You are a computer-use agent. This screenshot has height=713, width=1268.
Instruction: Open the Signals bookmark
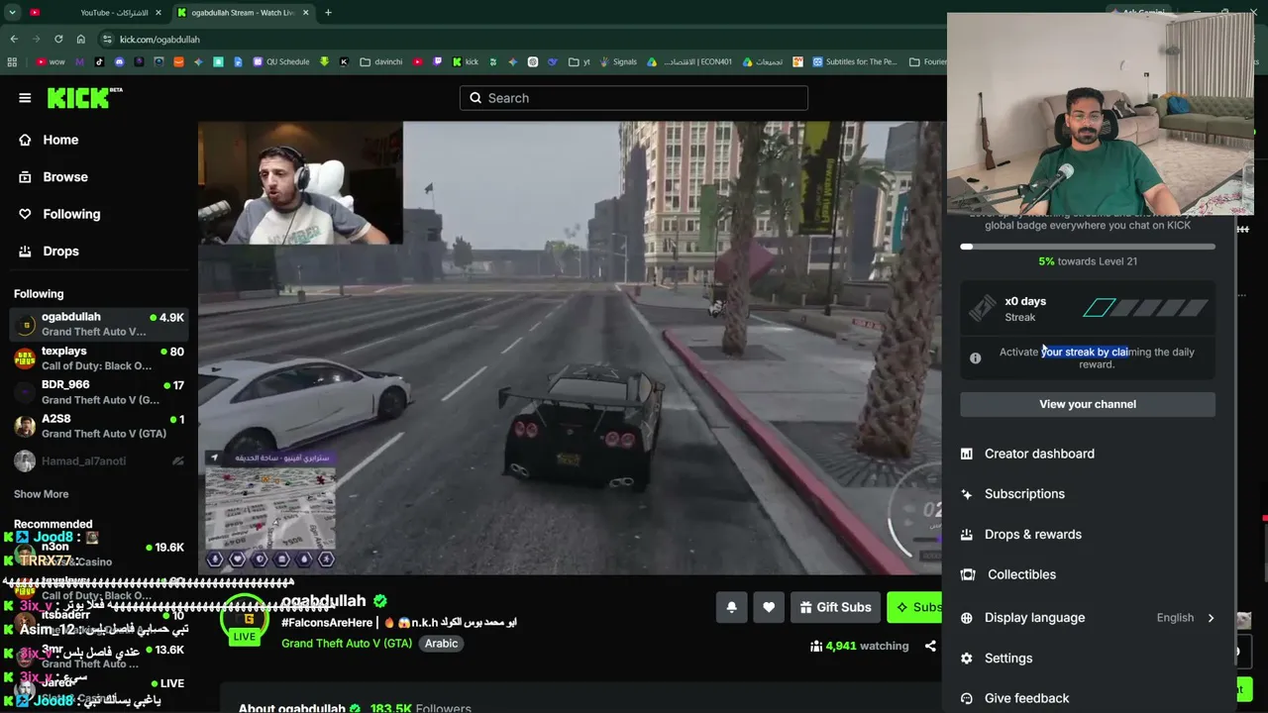tap(618, 61)
